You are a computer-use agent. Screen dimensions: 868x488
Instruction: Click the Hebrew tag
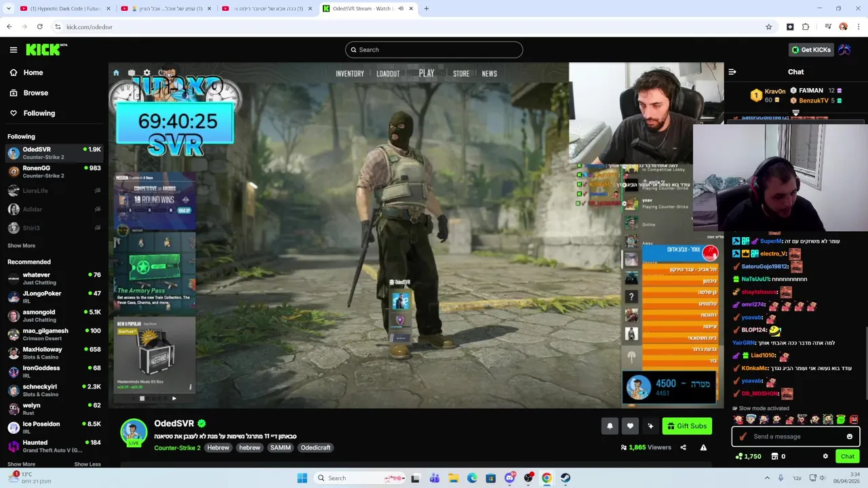pos(218,447)
